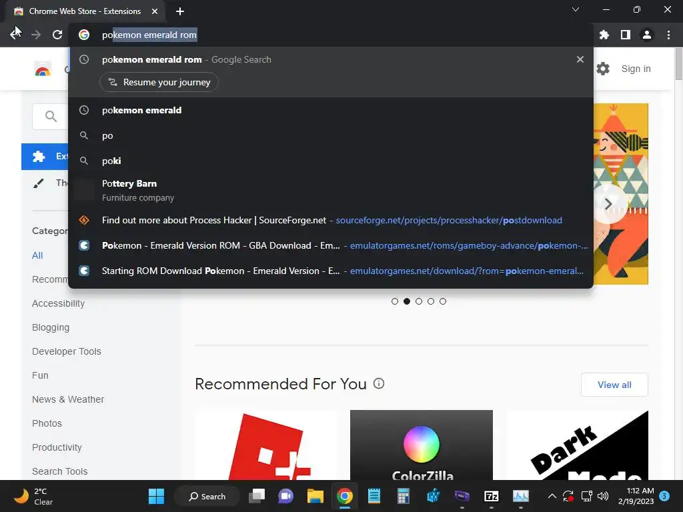Image resolution: width=683 pixels, height=512 pixels.
Task: Filter by Blogging category
Action: point(51,327)
